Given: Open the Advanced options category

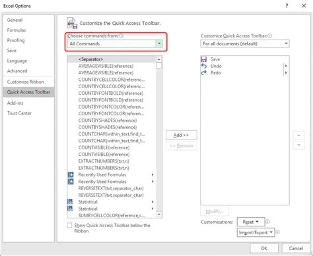Looking at the screenshot, I should pyautogui.click(x=28, y=71).
